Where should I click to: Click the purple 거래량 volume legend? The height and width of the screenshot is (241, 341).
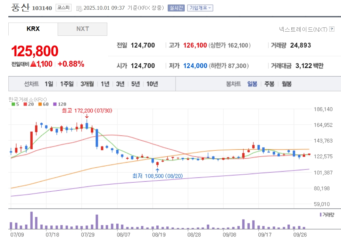pos(327,215)
